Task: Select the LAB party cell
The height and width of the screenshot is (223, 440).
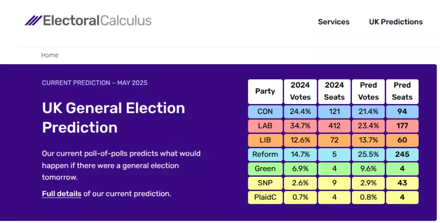Action: (x=265, y=126)
